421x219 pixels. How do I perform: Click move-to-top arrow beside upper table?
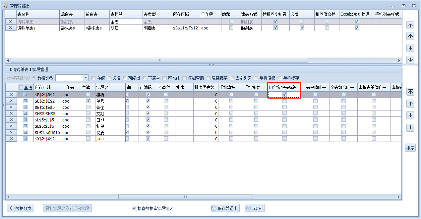click(410, 25)
